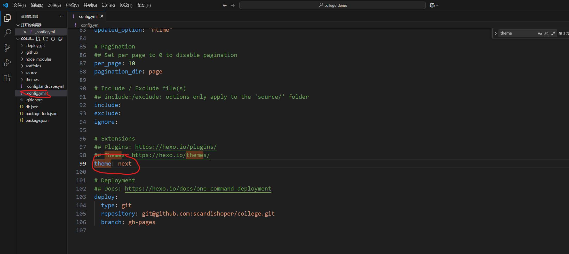Expand replace field in find widget

tap(495, 33)
